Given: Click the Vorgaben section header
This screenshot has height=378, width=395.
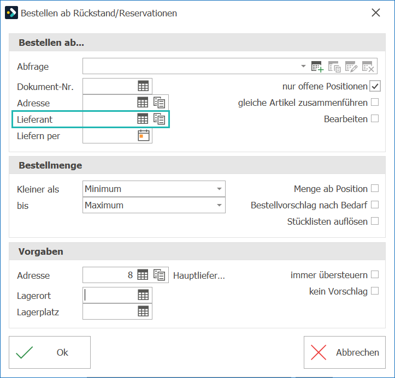Looking at the screenshot, I should (197, 251).
